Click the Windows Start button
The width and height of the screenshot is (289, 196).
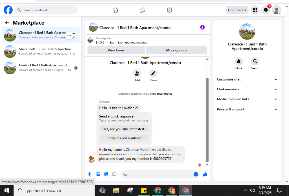pos(7,190)
